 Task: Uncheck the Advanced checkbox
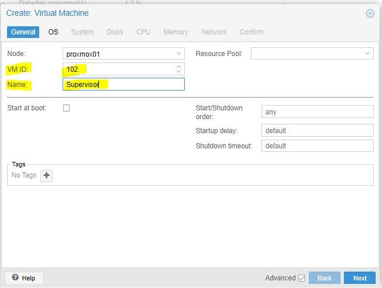point(301,278)
